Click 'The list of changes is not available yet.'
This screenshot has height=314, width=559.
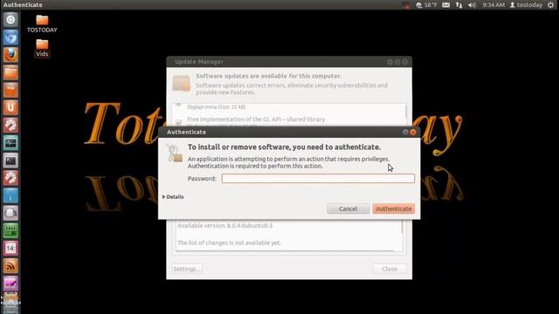coord(229,242)
